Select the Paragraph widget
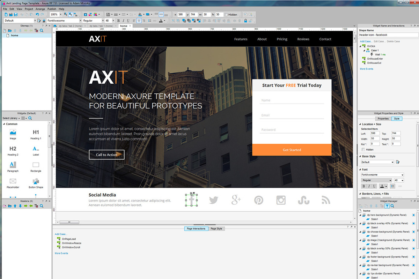The width and height of the screenshot is (419, 279). tap(13, 166)
